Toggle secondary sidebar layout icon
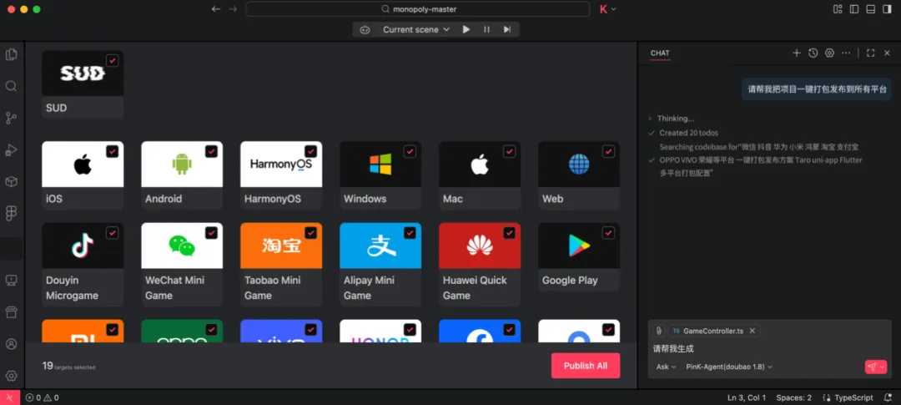The width and height of the screenshot is (901, 405). coord(887,9)
